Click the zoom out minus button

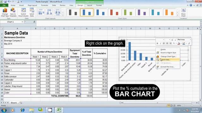tap(183, 105)
